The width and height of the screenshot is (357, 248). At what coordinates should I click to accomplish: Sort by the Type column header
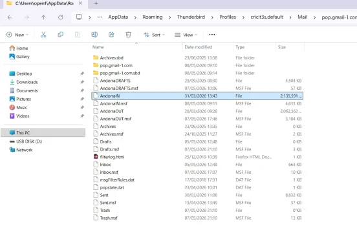pos(240,47)
